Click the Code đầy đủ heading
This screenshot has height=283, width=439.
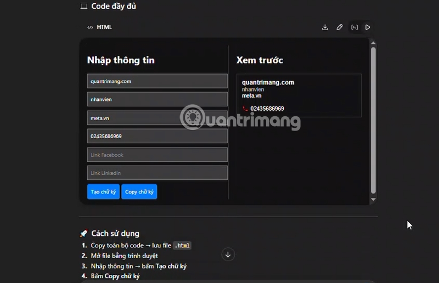click(114, 6)
